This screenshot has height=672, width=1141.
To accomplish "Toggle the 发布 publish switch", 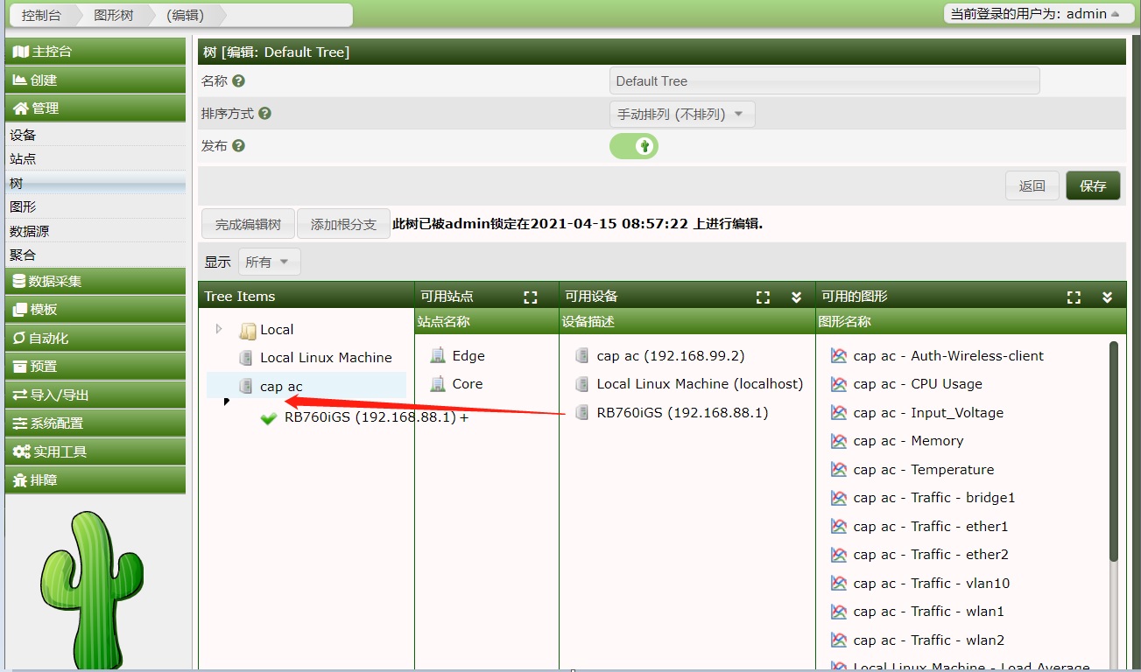I will point(634,146).
